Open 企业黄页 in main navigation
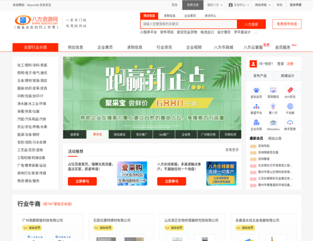Image resolution: width=313 pixels, height=241 pixels. pos(105,47)
